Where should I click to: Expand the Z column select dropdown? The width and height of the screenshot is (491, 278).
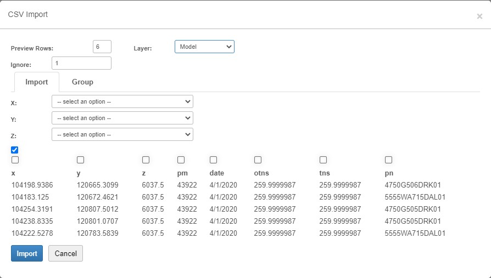pos(122,134)
